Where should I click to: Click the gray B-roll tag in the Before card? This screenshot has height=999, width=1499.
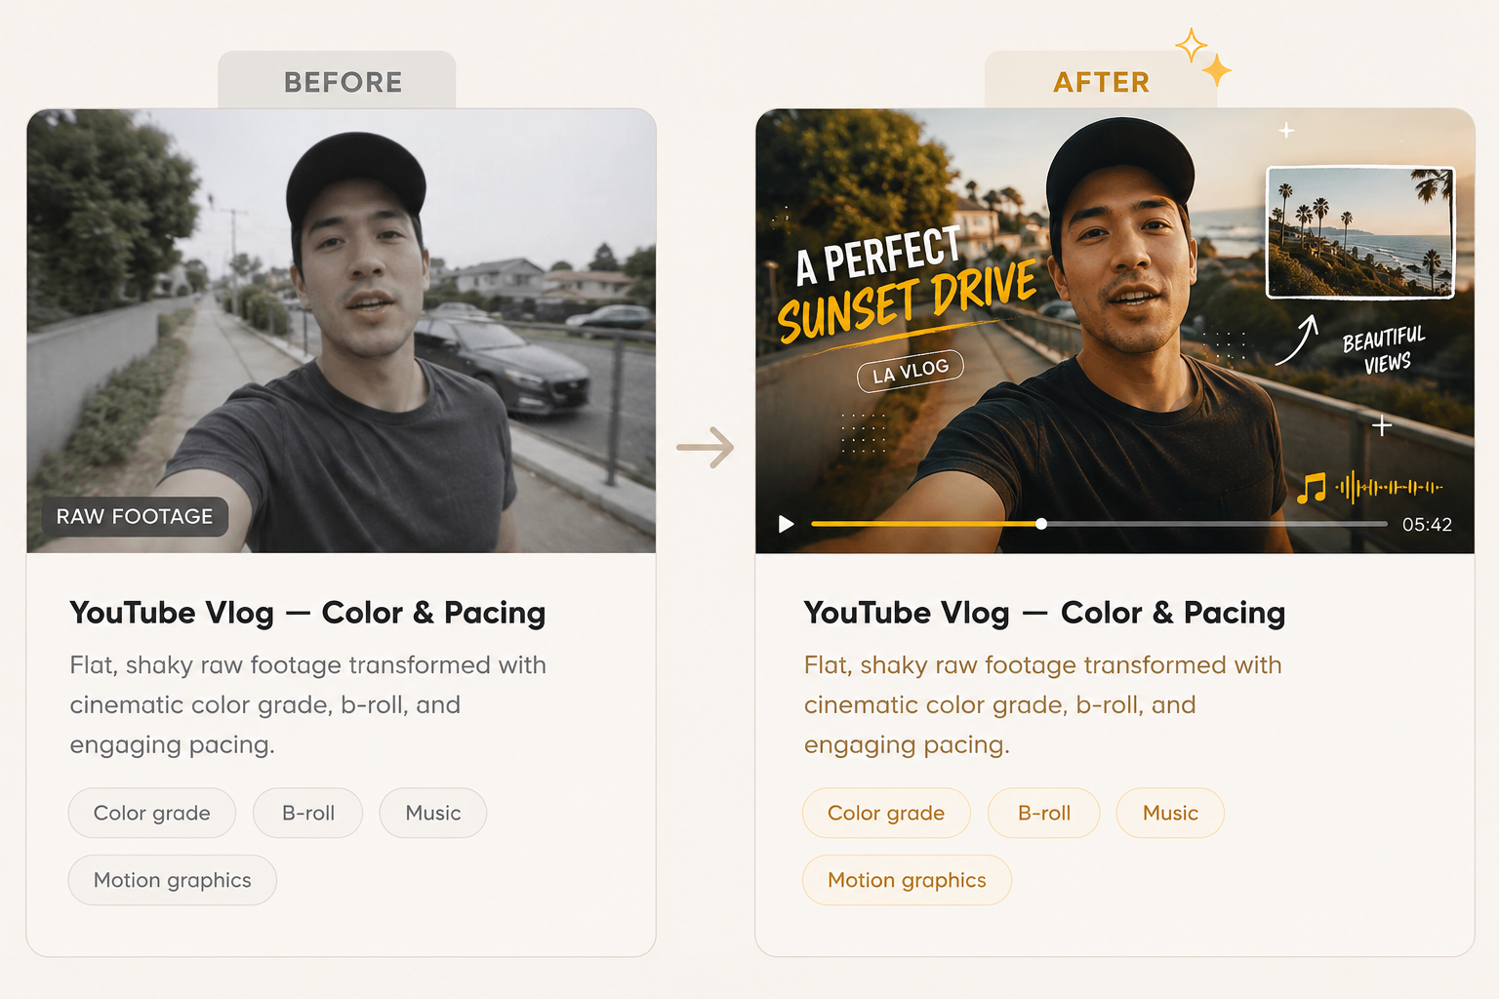coord(308,813)
